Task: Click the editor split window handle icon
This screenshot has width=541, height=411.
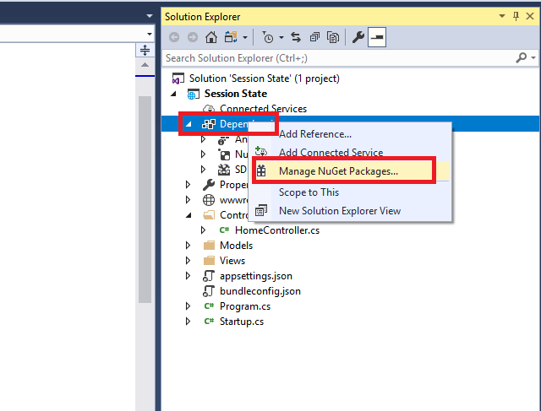Action: click(x=145, y=51)
